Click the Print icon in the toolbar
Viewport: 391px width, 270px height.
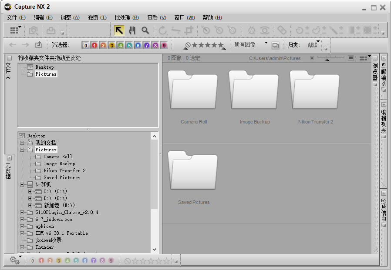(51, 30)
